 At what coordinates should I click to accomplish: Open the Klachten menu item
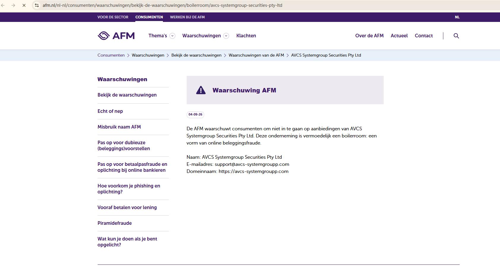(246, 36)
